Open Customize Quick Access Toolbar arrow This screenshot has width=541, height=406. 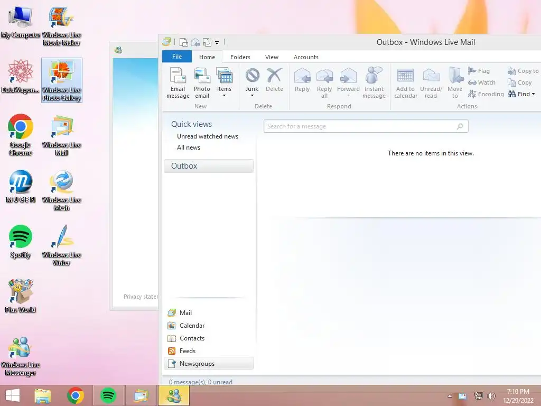[217, 43]
